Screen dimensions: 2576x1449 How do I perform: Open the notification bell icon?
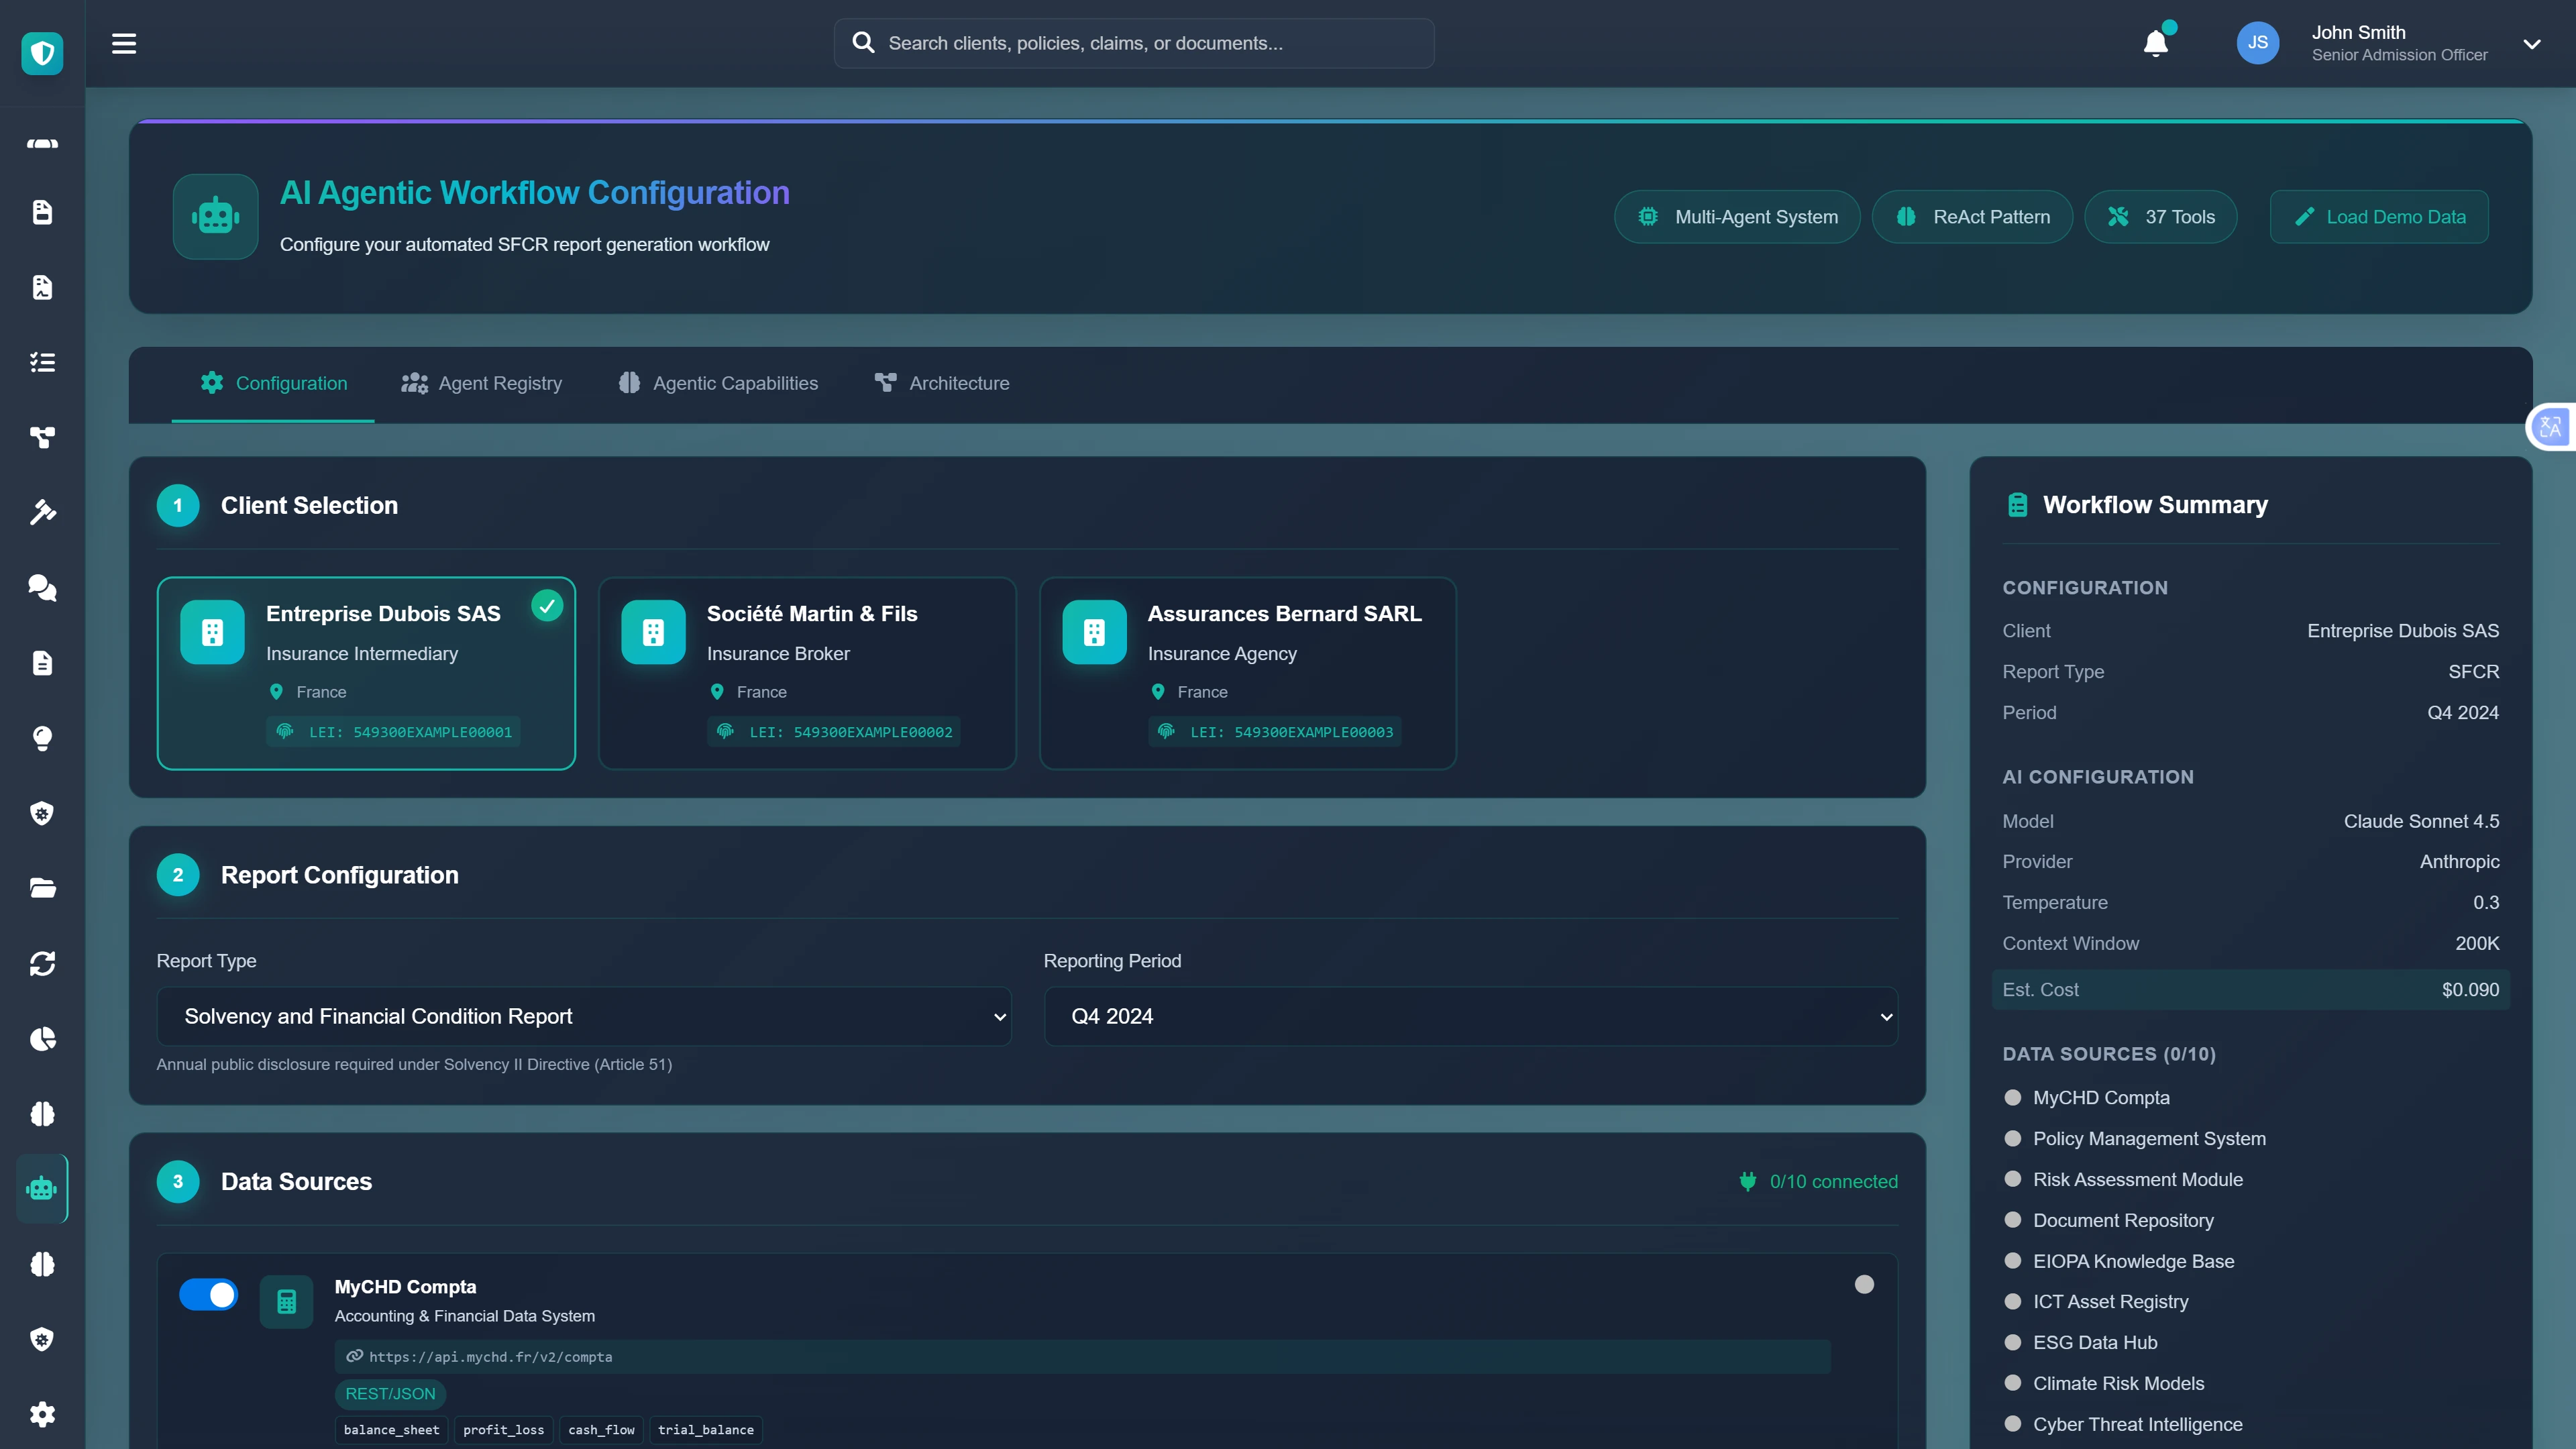2155,43
